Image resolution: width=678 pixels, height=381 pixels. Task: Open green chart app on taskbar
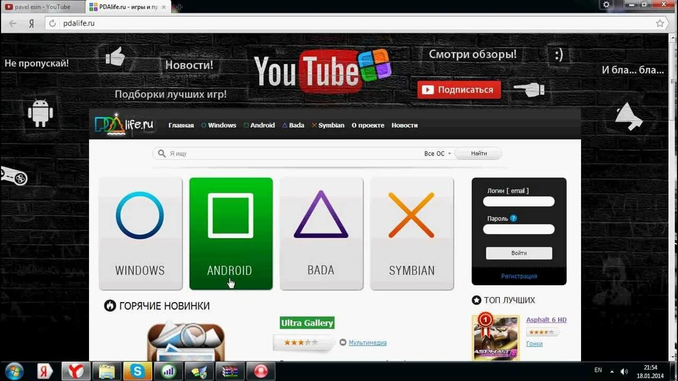tap(168, 371)
